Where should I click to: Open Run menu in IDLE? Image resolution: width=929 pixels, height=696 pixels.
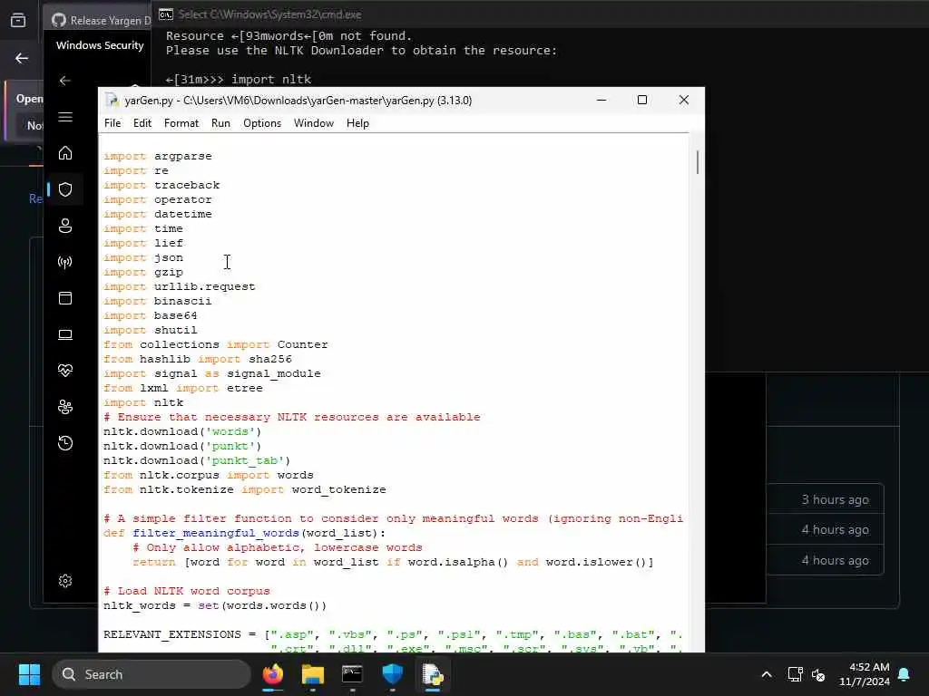click(x=220, y=123)
